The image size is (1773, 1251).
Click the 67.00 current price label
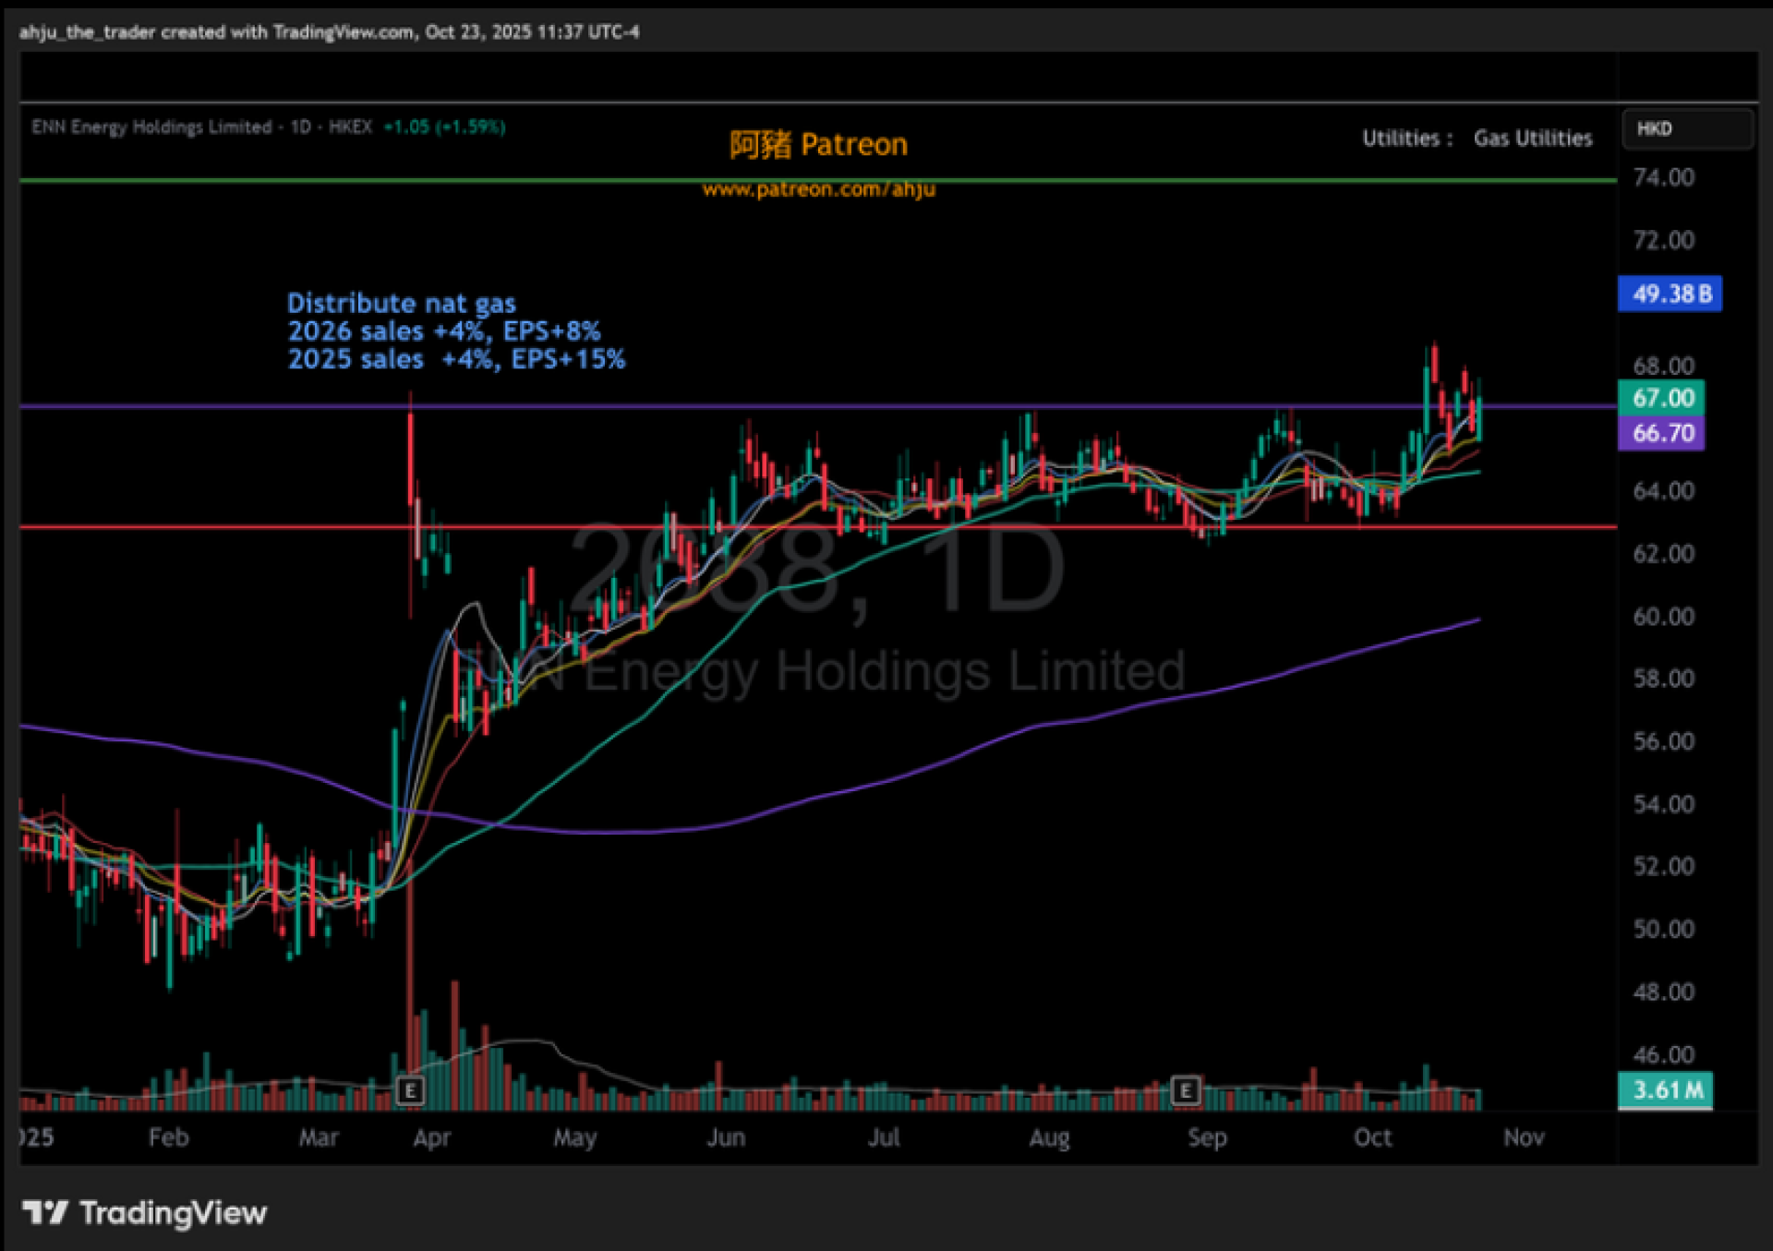point(1662,398)
